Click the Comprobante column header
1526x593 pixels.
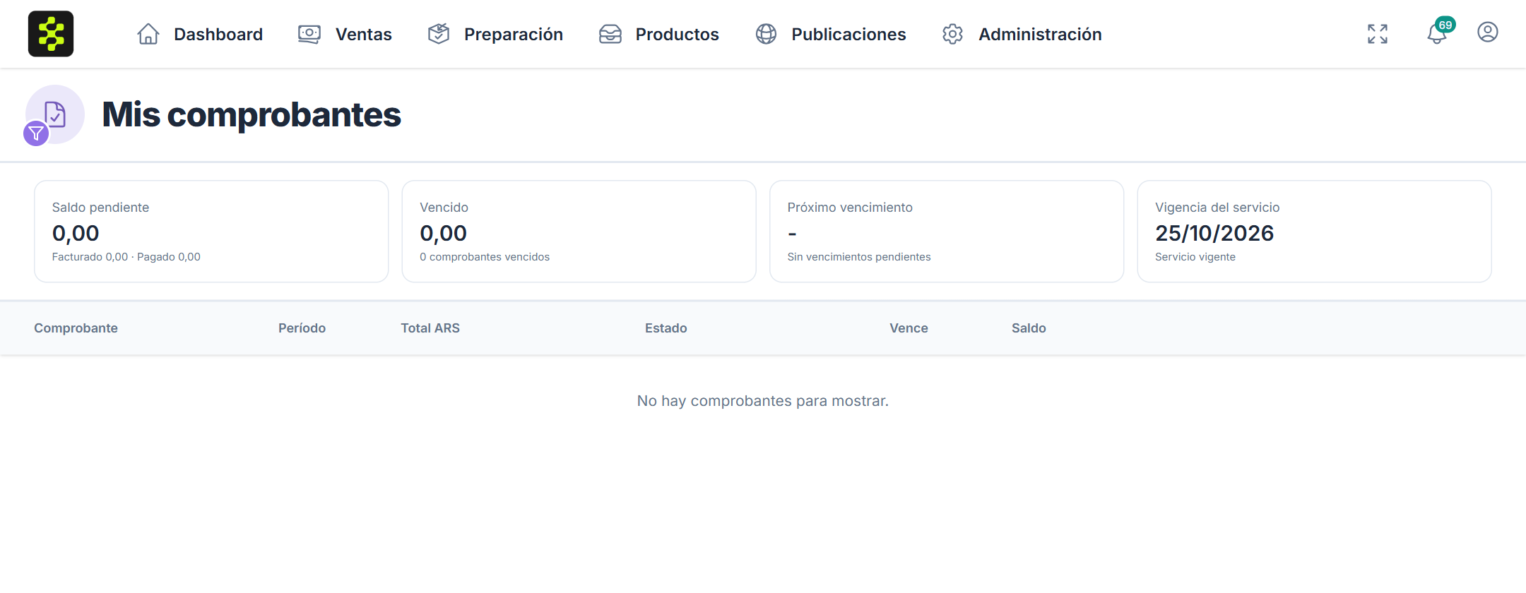point(76,328)
